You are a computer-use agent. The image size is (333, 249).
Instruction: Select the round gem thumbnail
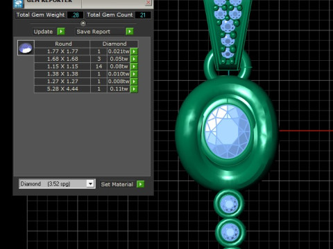click(26, 48)
